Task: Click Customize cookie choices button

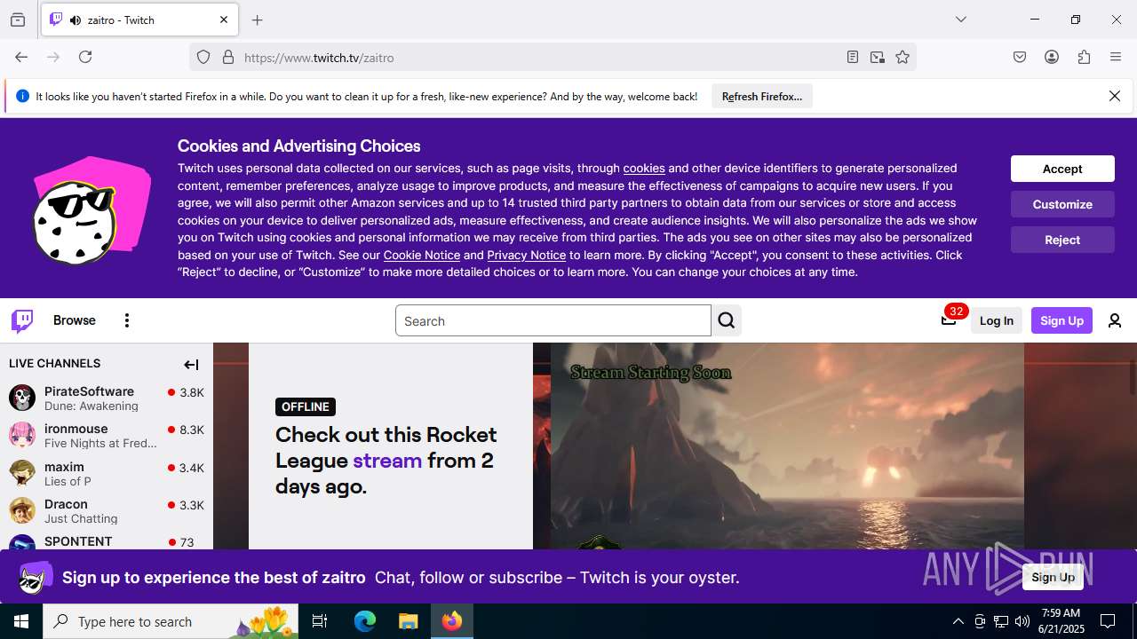Action: [x=1062, y=204]
